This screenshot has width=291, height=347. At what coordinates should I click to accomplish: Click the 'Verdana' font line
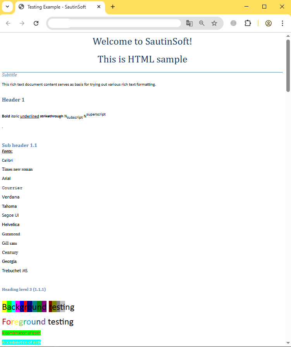click(x=10, y=197)
